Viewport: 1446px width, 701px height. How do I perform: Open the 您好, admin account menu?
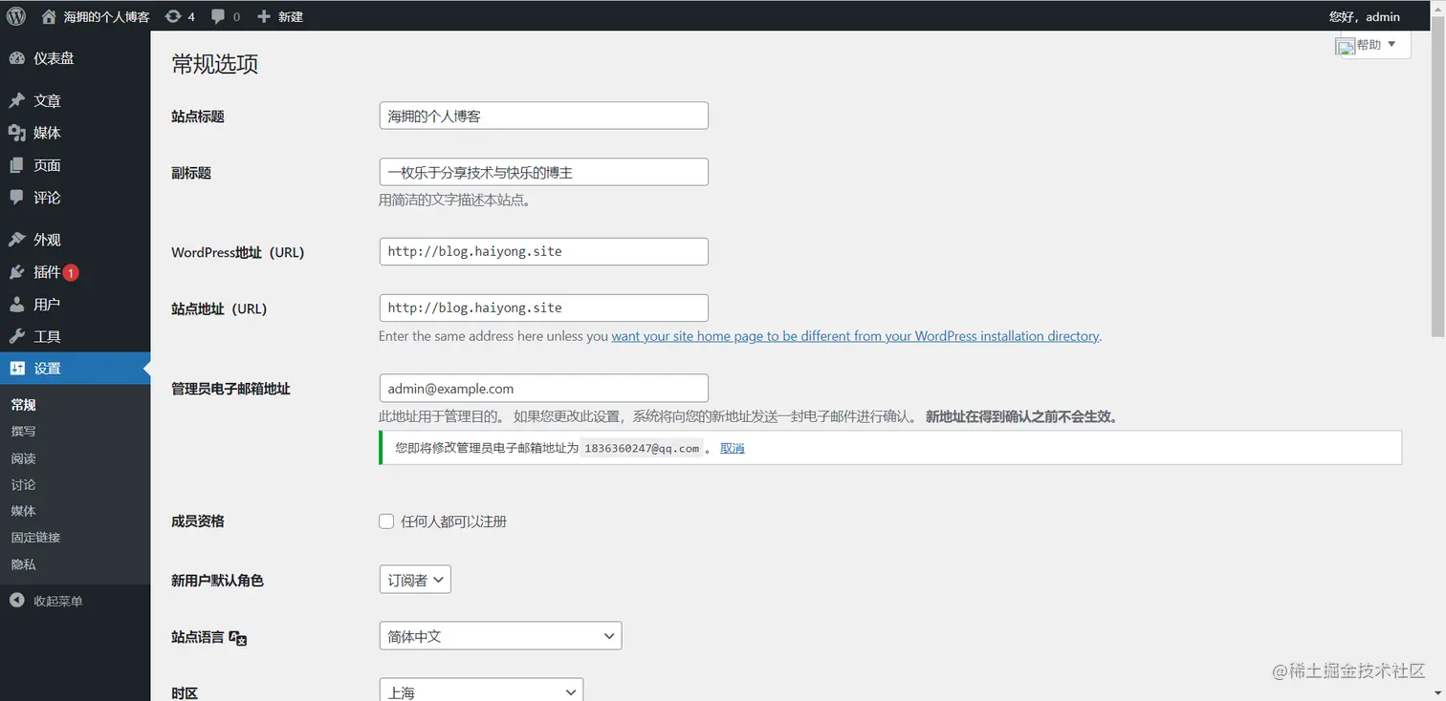tap(1364, 16)
